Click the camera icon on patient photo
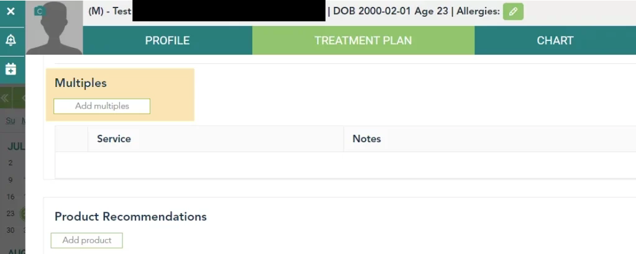This screenshot has height=254, width=636. click(x=40, y=11)
